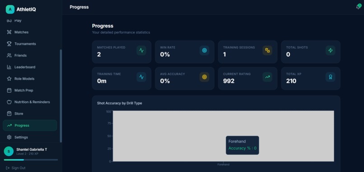Click the 100 y-axis label
The width and height of the screenshot is (364, 172).
(x=108, y=112)
